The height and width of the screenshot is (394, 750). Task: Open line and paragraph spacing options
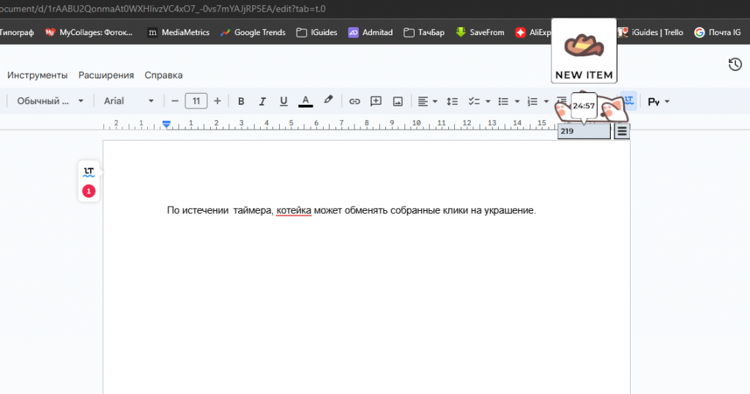pos(452,101)
